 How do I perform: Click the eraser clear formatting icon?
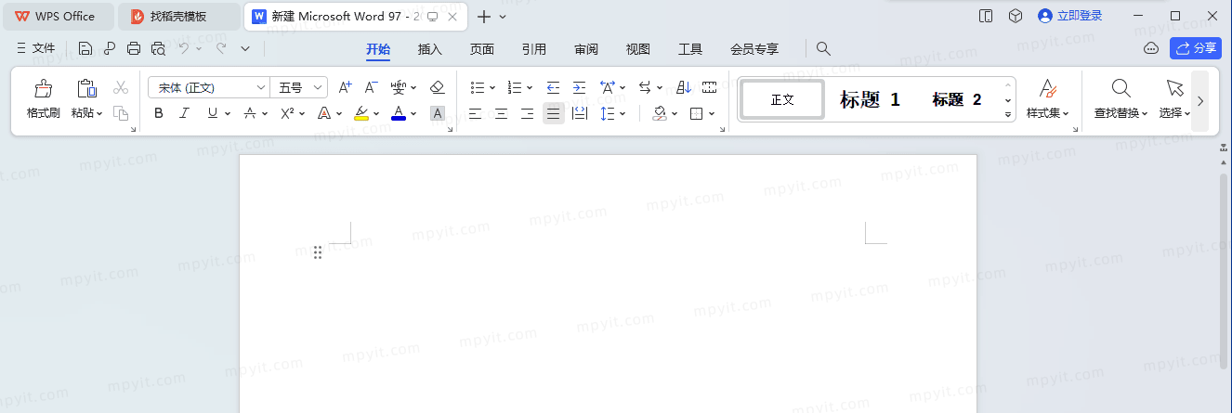point(438,87)
